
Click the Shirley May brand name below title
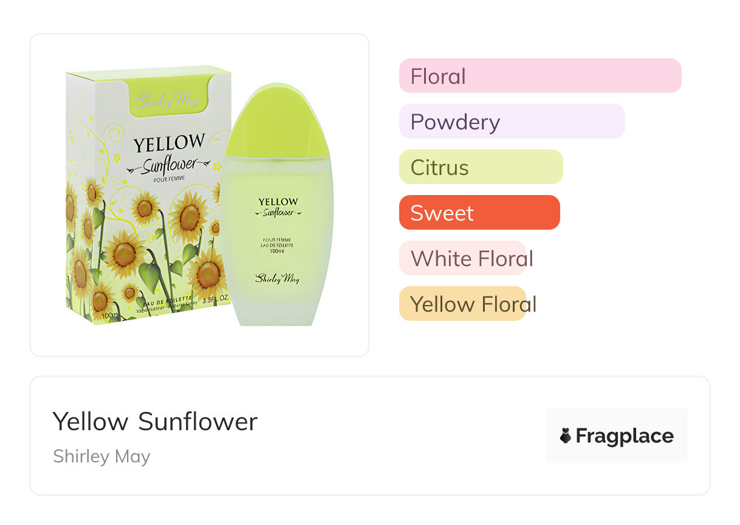(x=101, y=456)
